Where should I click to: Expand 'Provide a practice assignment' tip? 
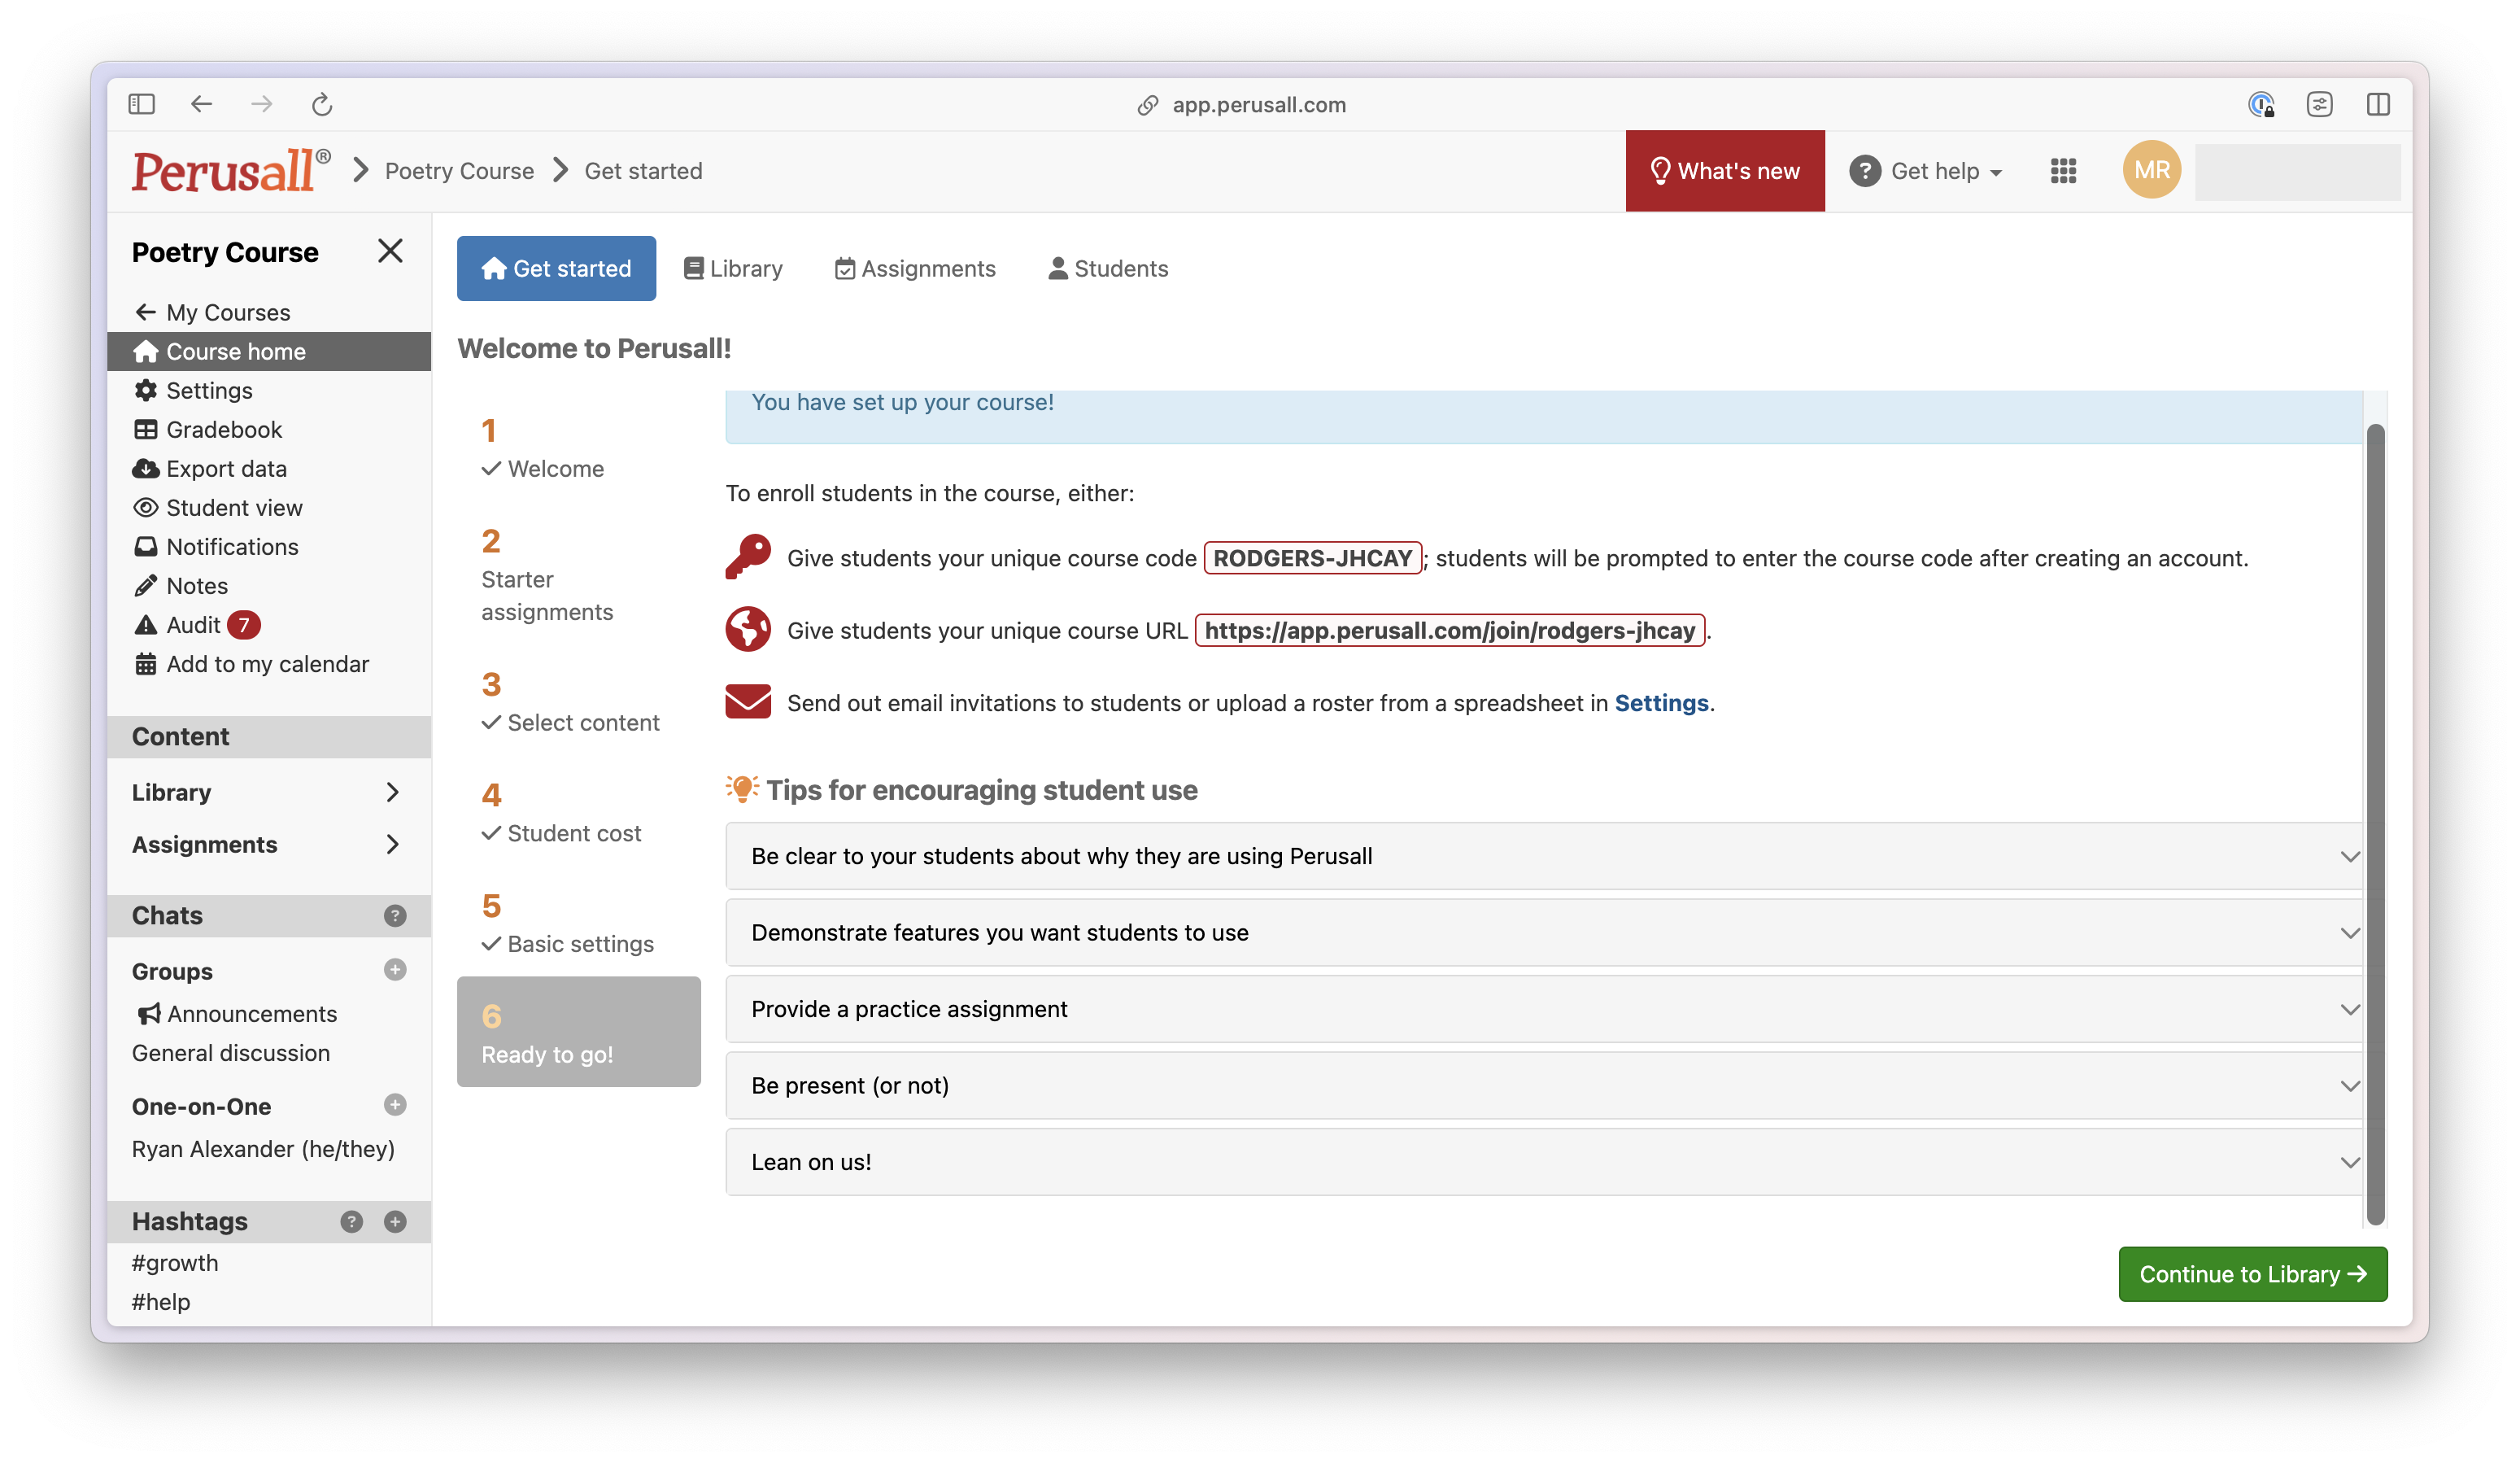(1544, 1010)
